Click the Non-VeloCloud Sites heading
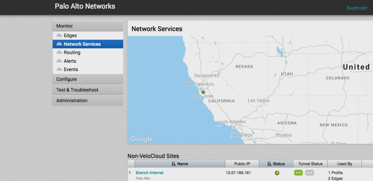The width and height of the screenshot is (373, 181). tap(153, 156)
